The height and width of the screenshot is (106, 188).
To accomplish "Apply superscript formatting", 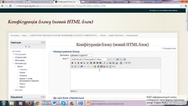I will tap(88, 63).
